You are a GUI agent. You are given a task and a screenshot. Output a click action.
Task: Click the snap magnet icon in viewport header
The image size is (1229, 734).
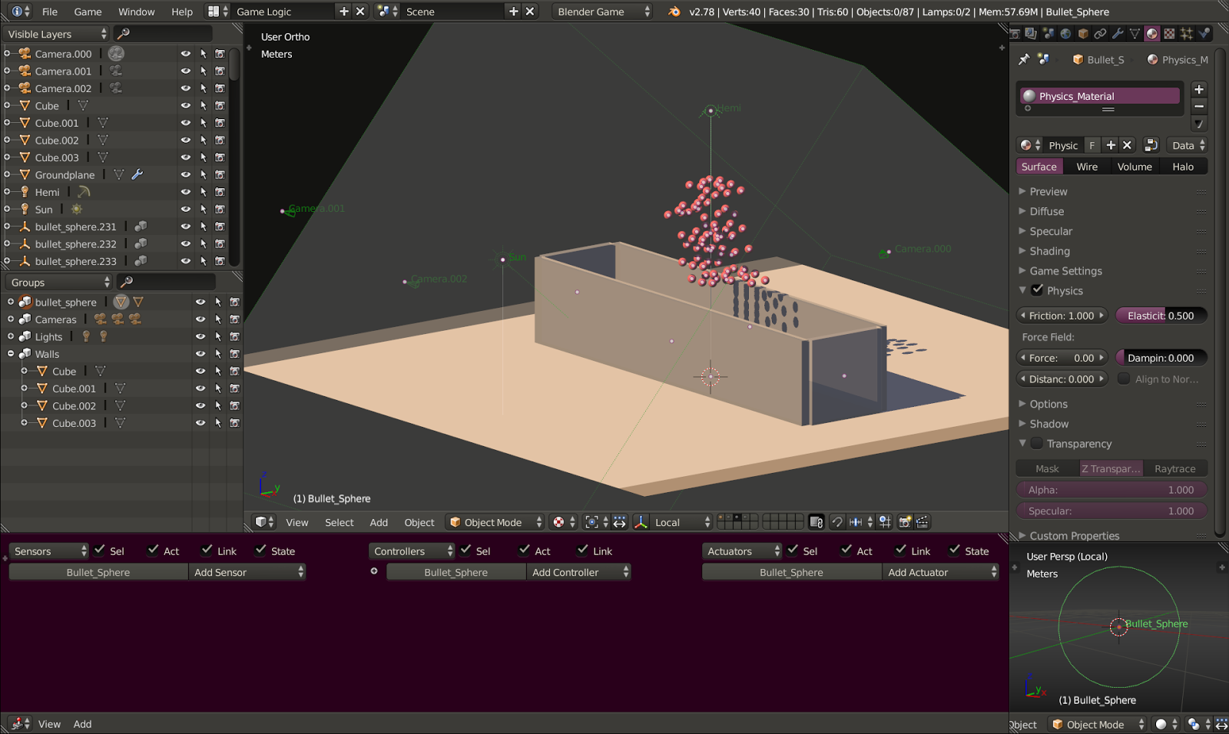837,522
